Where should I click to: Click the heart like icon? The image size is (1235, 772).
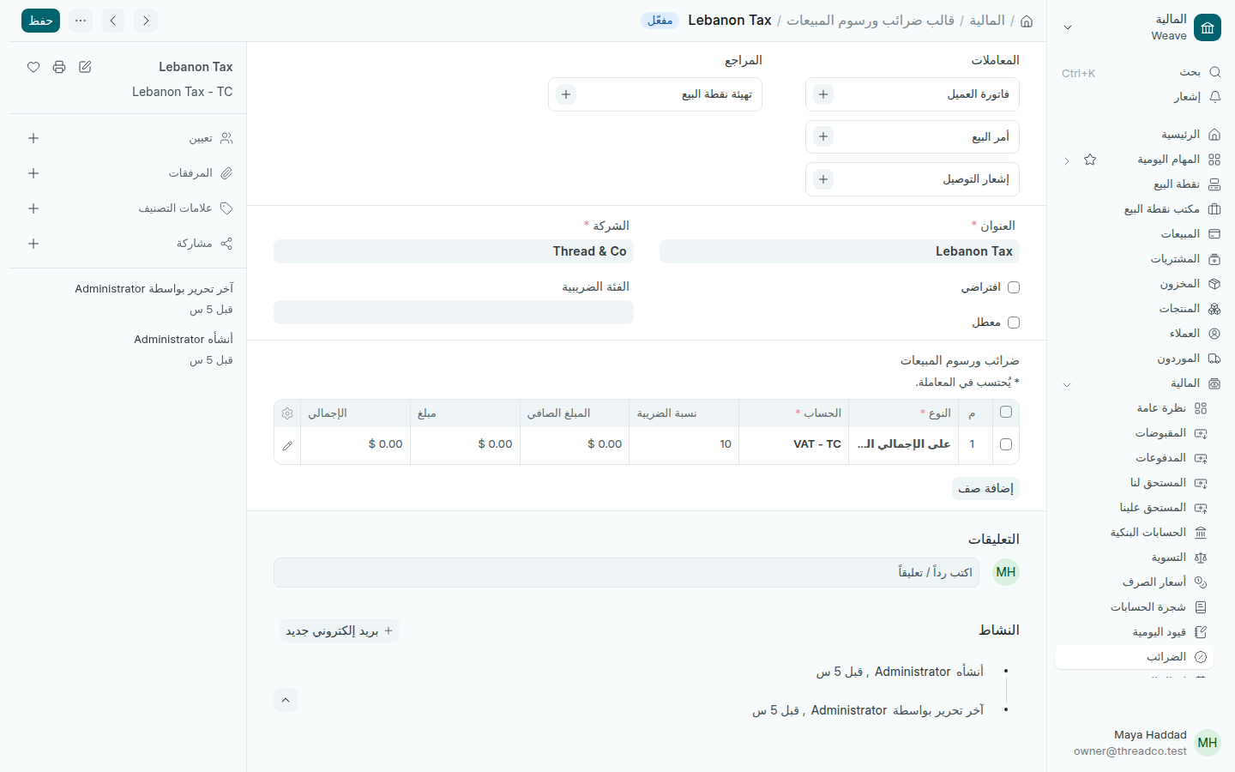pos(33,67)
